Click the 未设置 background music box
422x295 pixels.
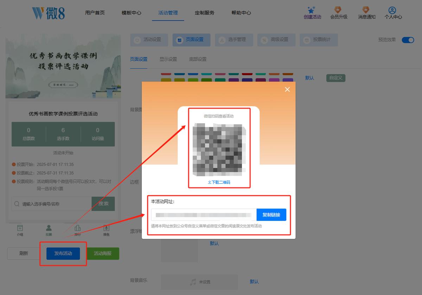tap(199, 282)
